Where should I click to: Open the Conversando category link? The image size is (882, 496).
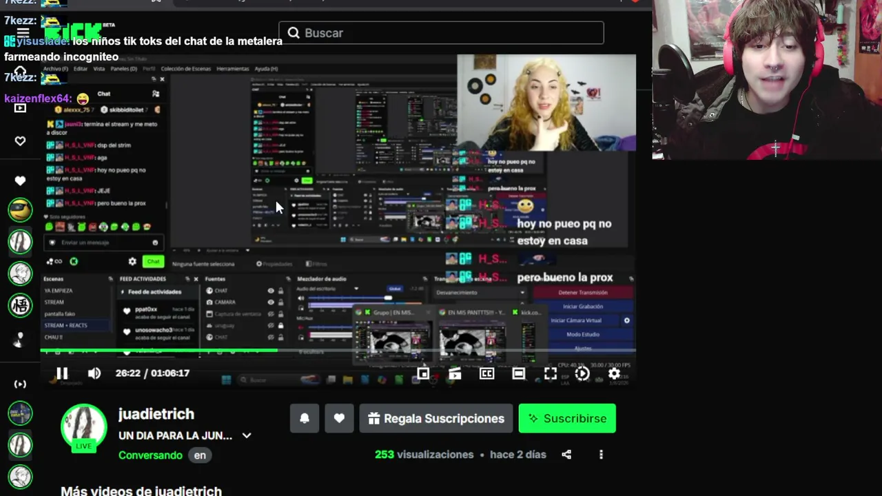(150, 455)
